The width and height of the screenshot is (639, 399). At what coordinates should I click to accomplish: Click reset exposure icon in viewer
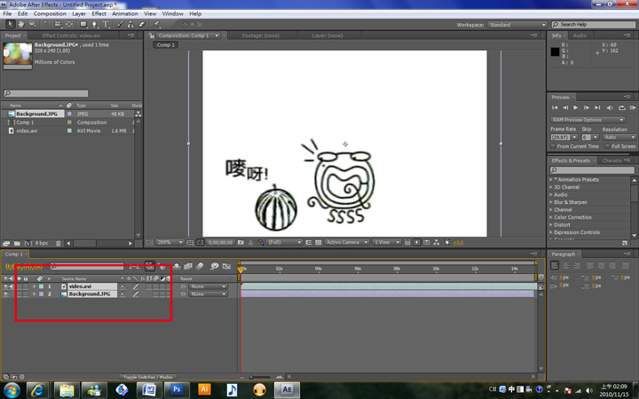(447, 242)
